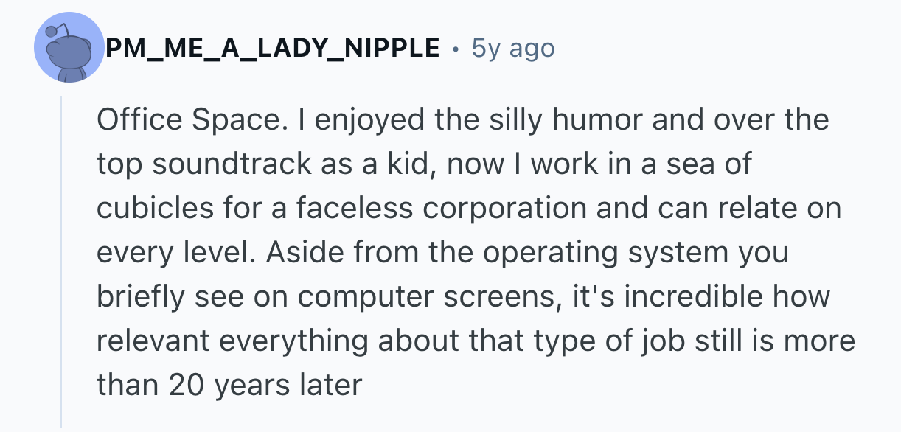This screenshot has height=432, width=901.
Task: Click the comment line starting 'top soundtrack'
Action: [424, 164]
